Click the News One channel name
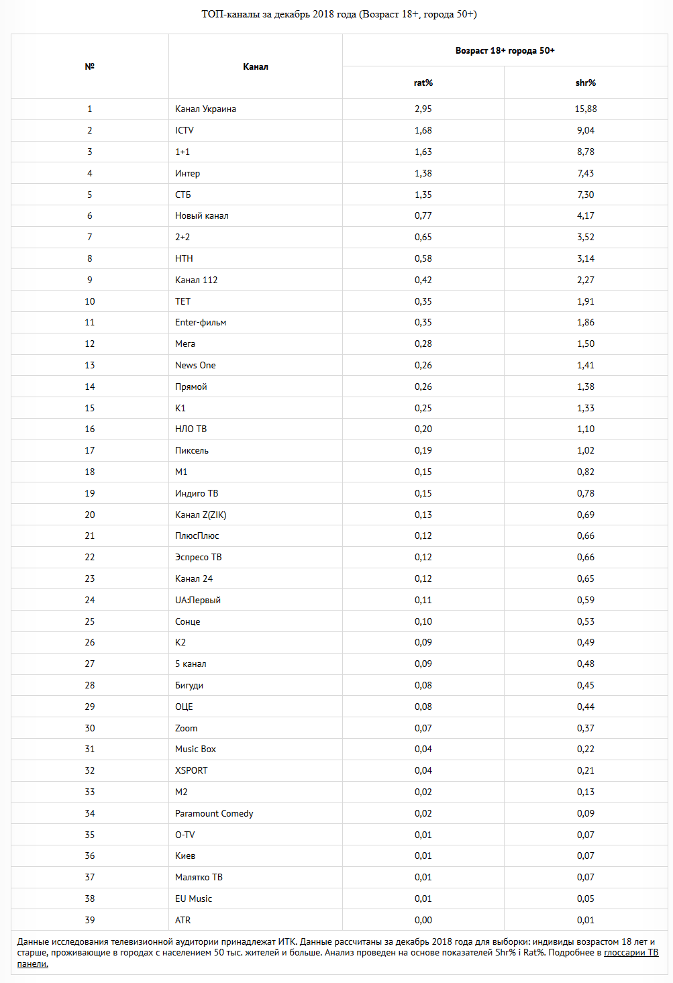Image resolution: width=673 pixels, height=983 pixels. pyautogui.click(x=195, y=365)
